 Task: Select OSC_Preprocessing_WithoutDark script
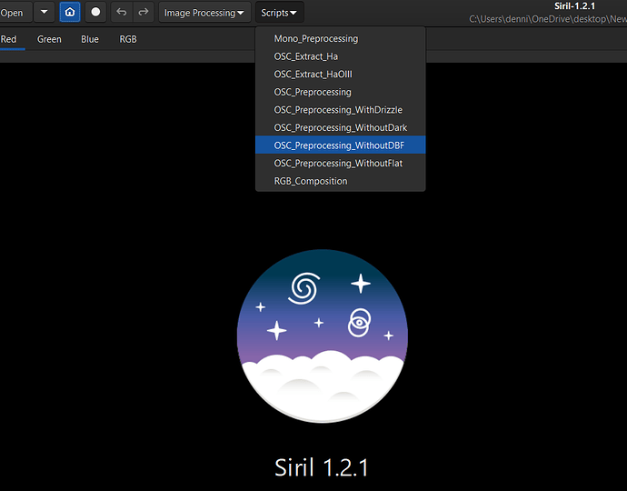(x=340, y=127)
